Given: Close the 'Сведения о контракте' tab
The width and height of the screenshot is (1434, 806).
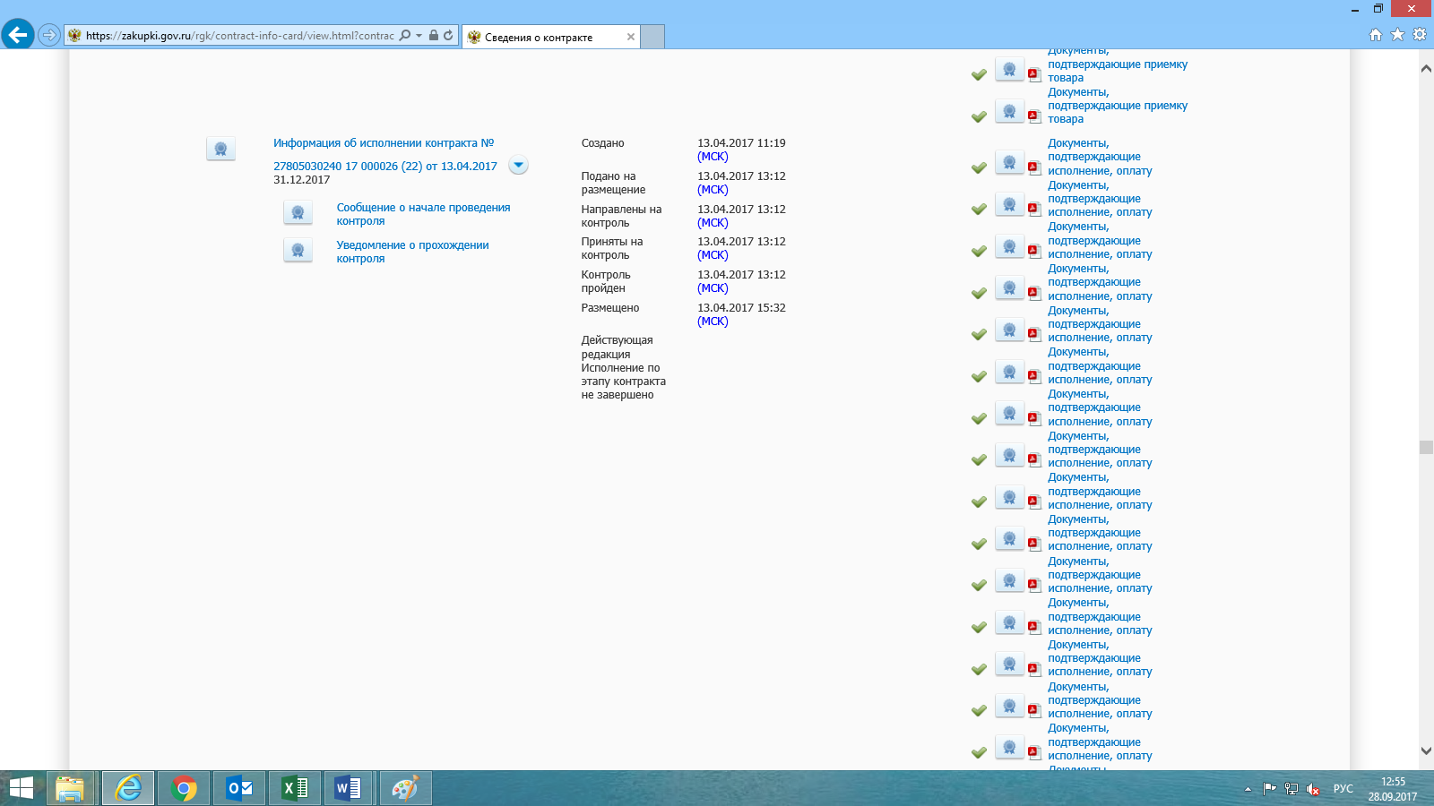Looking at the screenshot, I should tap(631, 37).
